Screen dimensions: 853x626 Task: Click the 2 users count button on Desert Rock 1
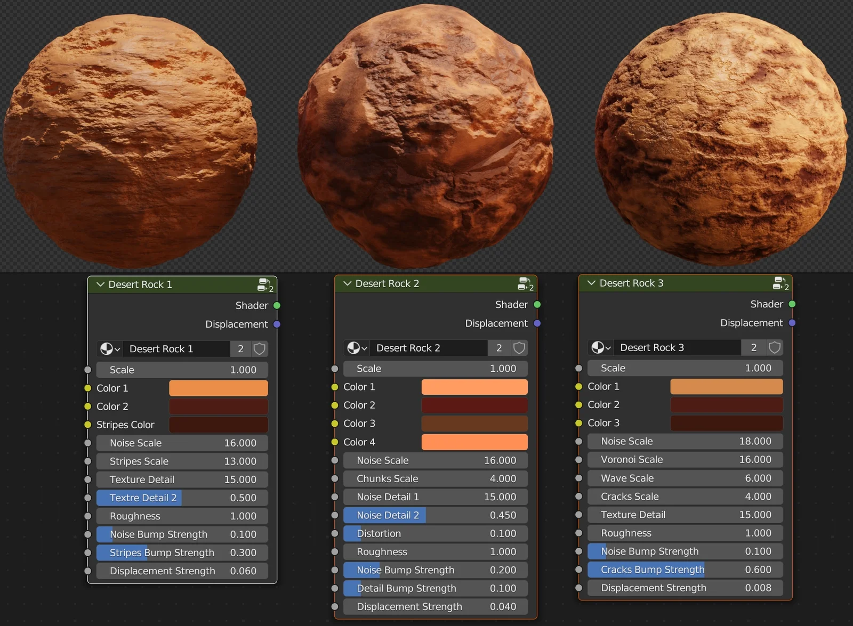coord(240,349)
